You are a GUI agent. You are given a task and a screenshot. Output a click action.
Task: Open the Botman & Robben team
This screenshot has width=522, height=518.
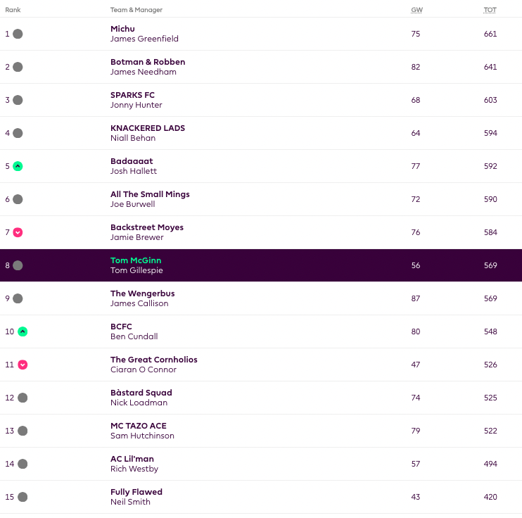148,62
